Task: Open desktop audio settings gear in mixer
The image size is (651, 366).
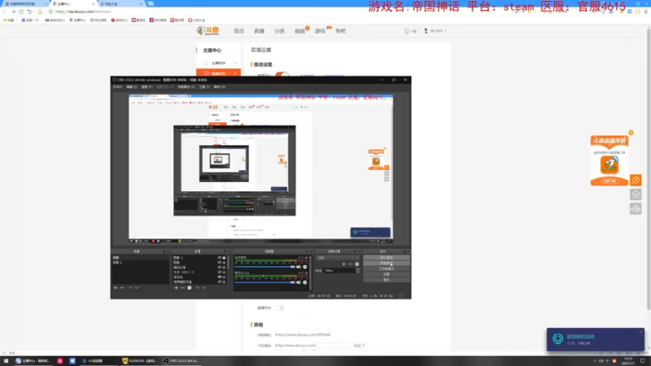Action: click(x=304, y=267)
